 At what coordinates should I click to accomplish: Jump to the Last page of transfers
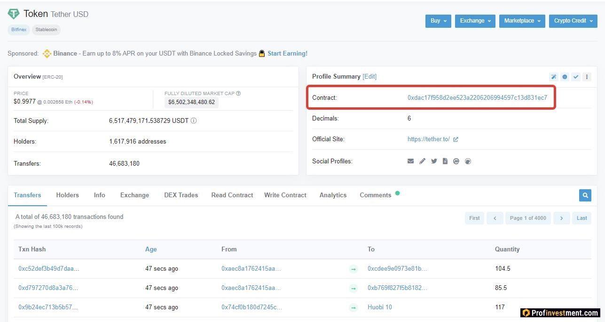(581, 218)
